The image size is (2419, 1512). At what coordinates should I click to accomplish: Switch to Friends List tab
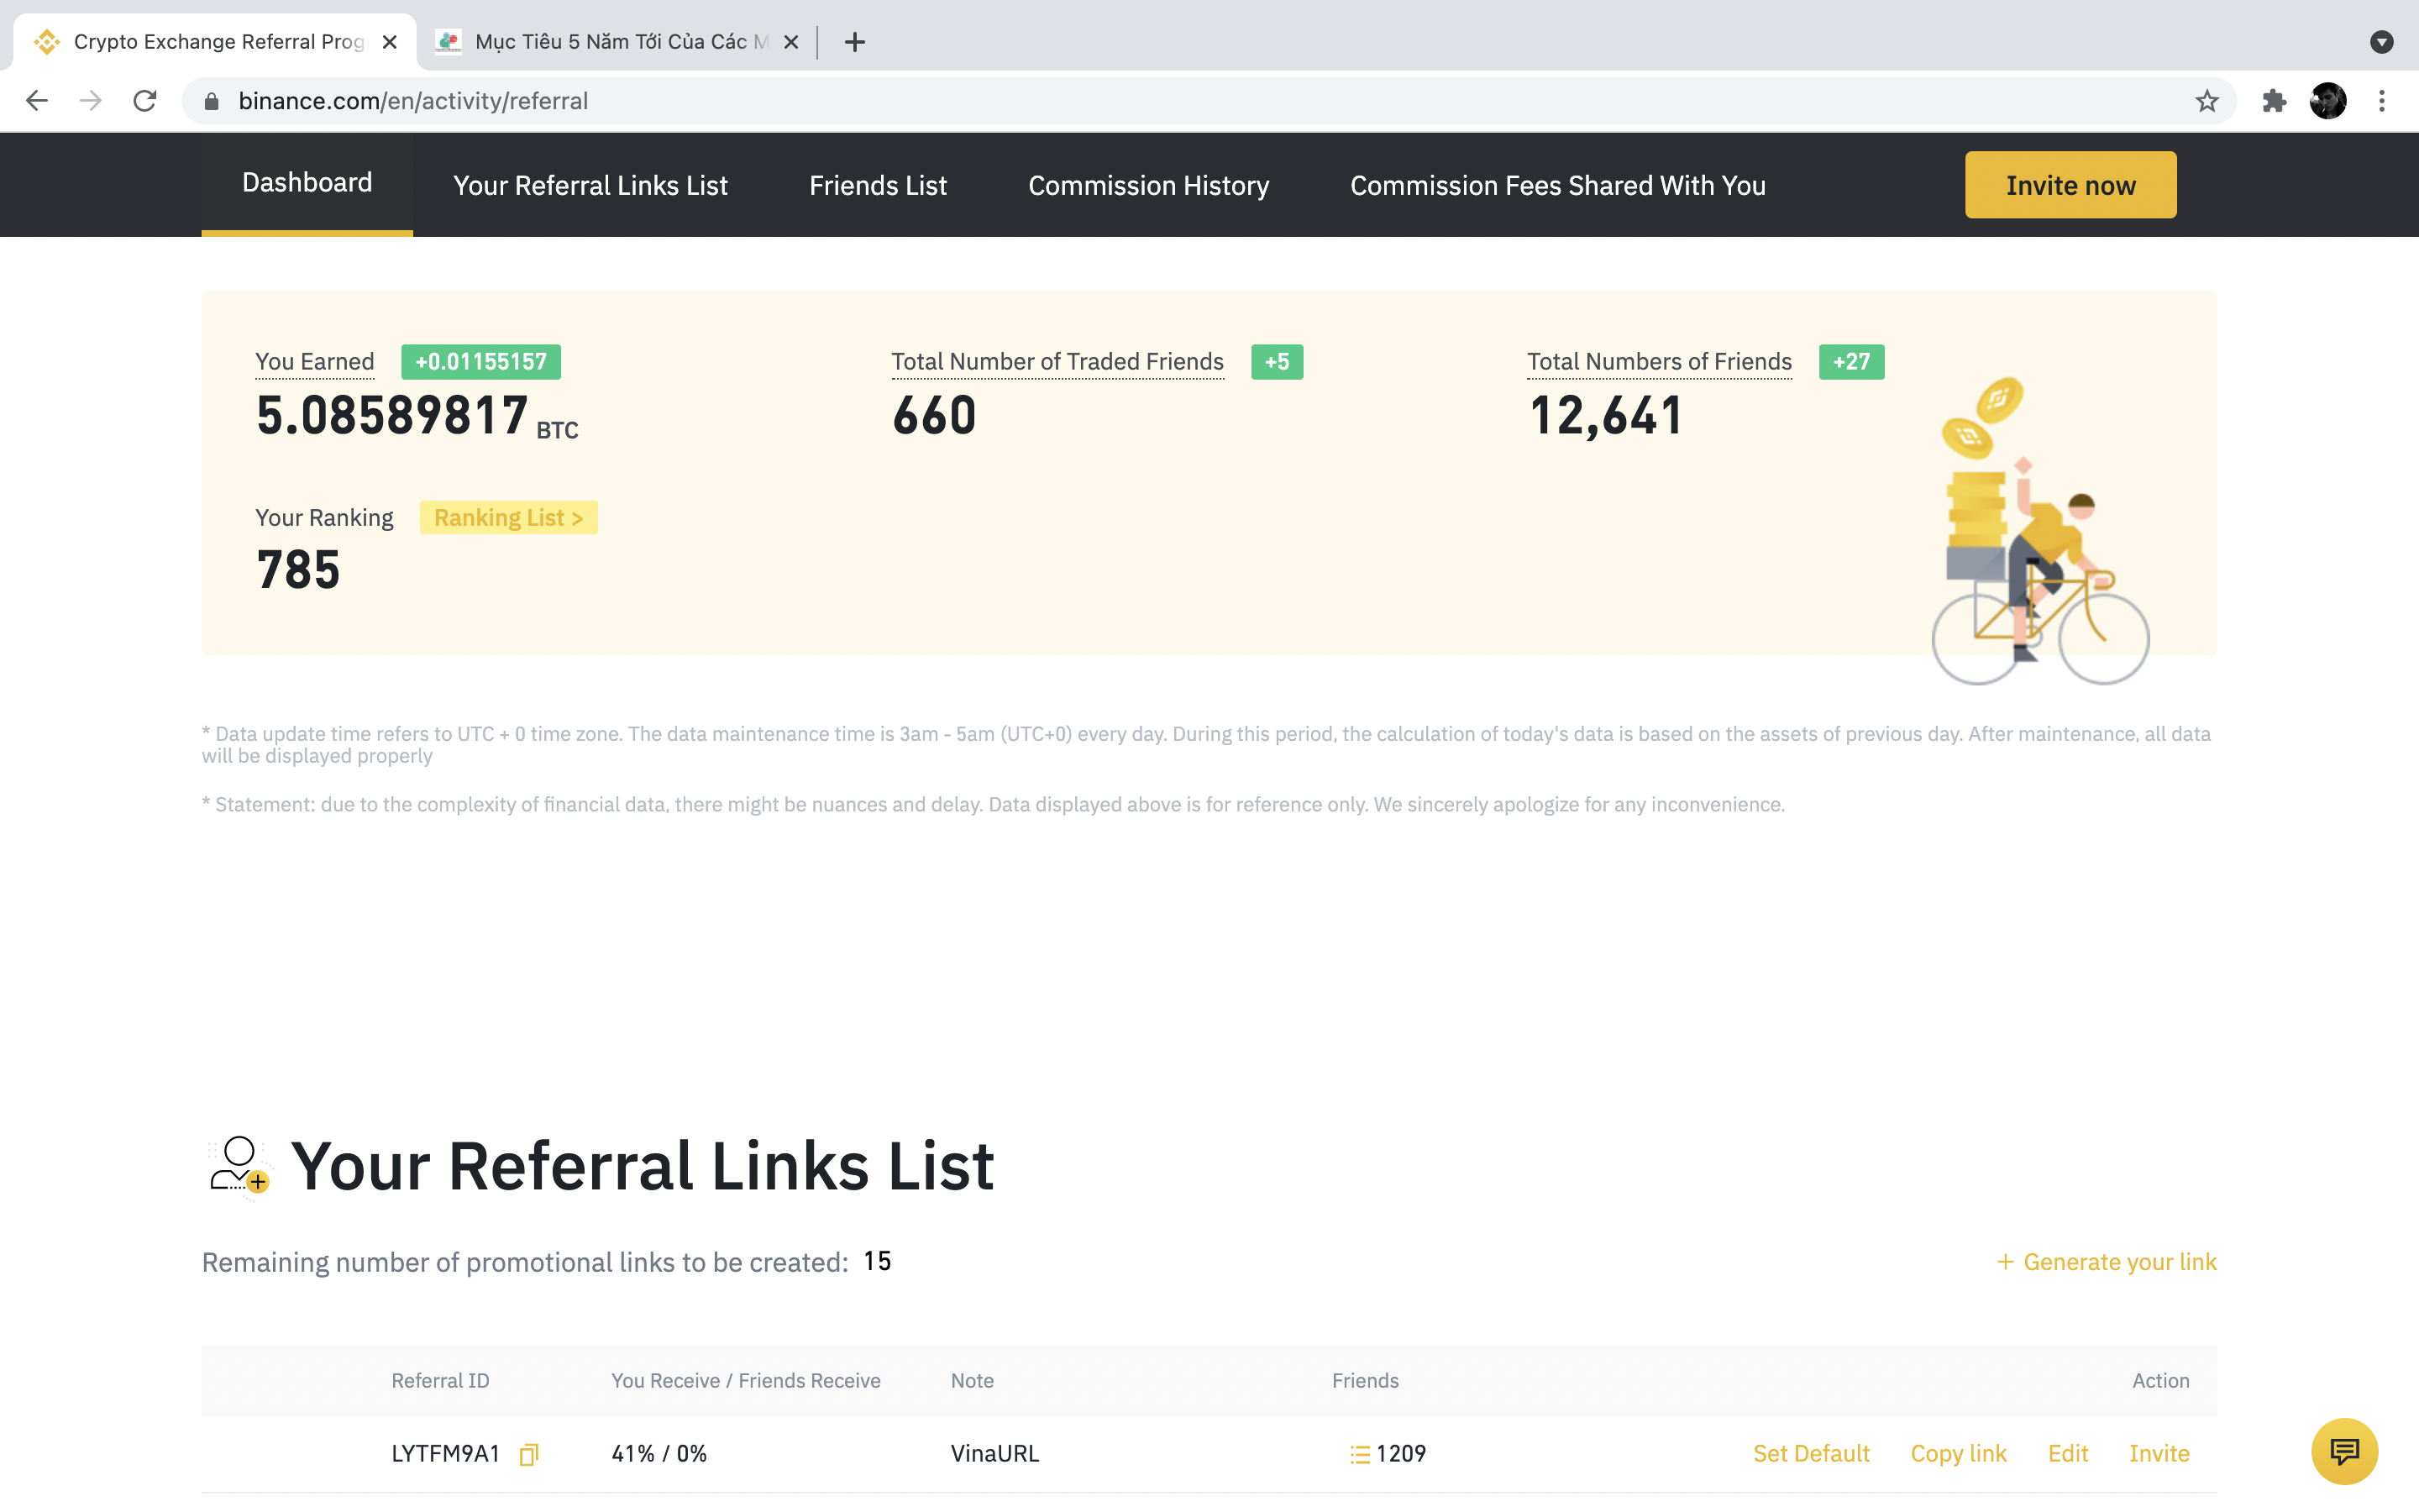click(878, 186)
